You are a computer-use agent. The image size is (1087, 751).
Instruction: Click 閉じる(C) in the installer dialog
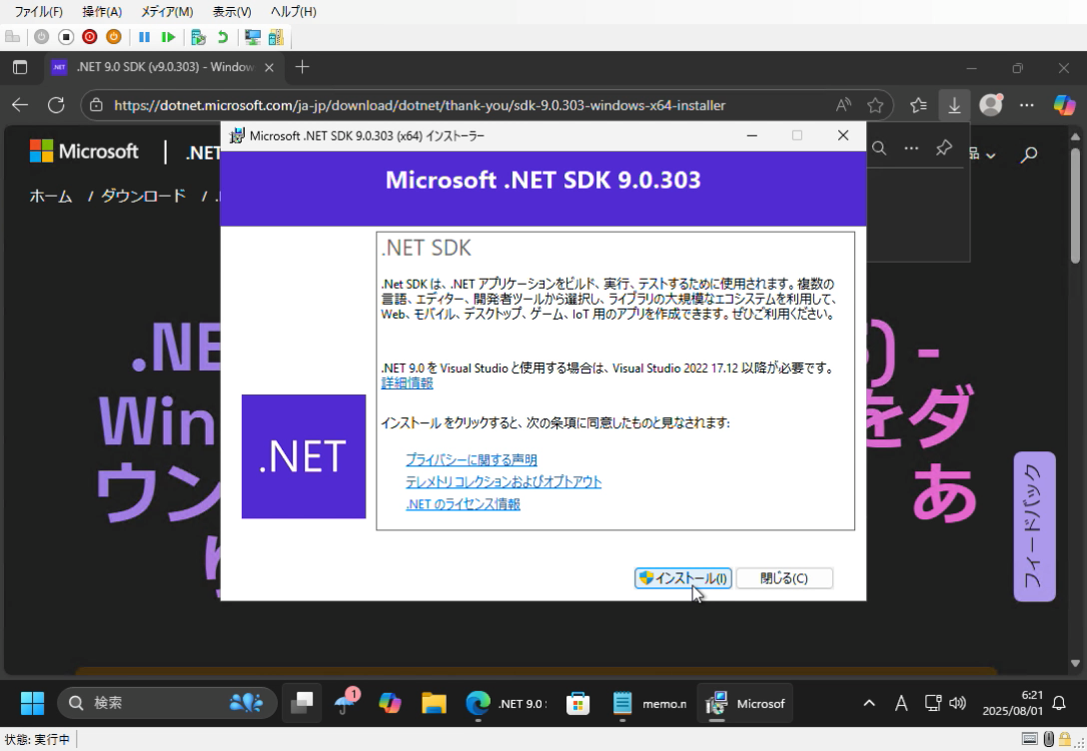pyautogui.click(x=784, y=578)
